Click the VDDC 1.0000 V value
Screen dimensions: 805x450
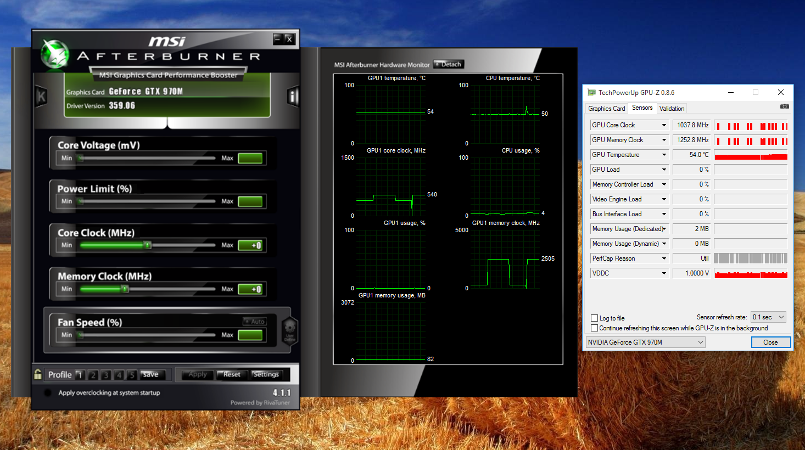point(691,273)
